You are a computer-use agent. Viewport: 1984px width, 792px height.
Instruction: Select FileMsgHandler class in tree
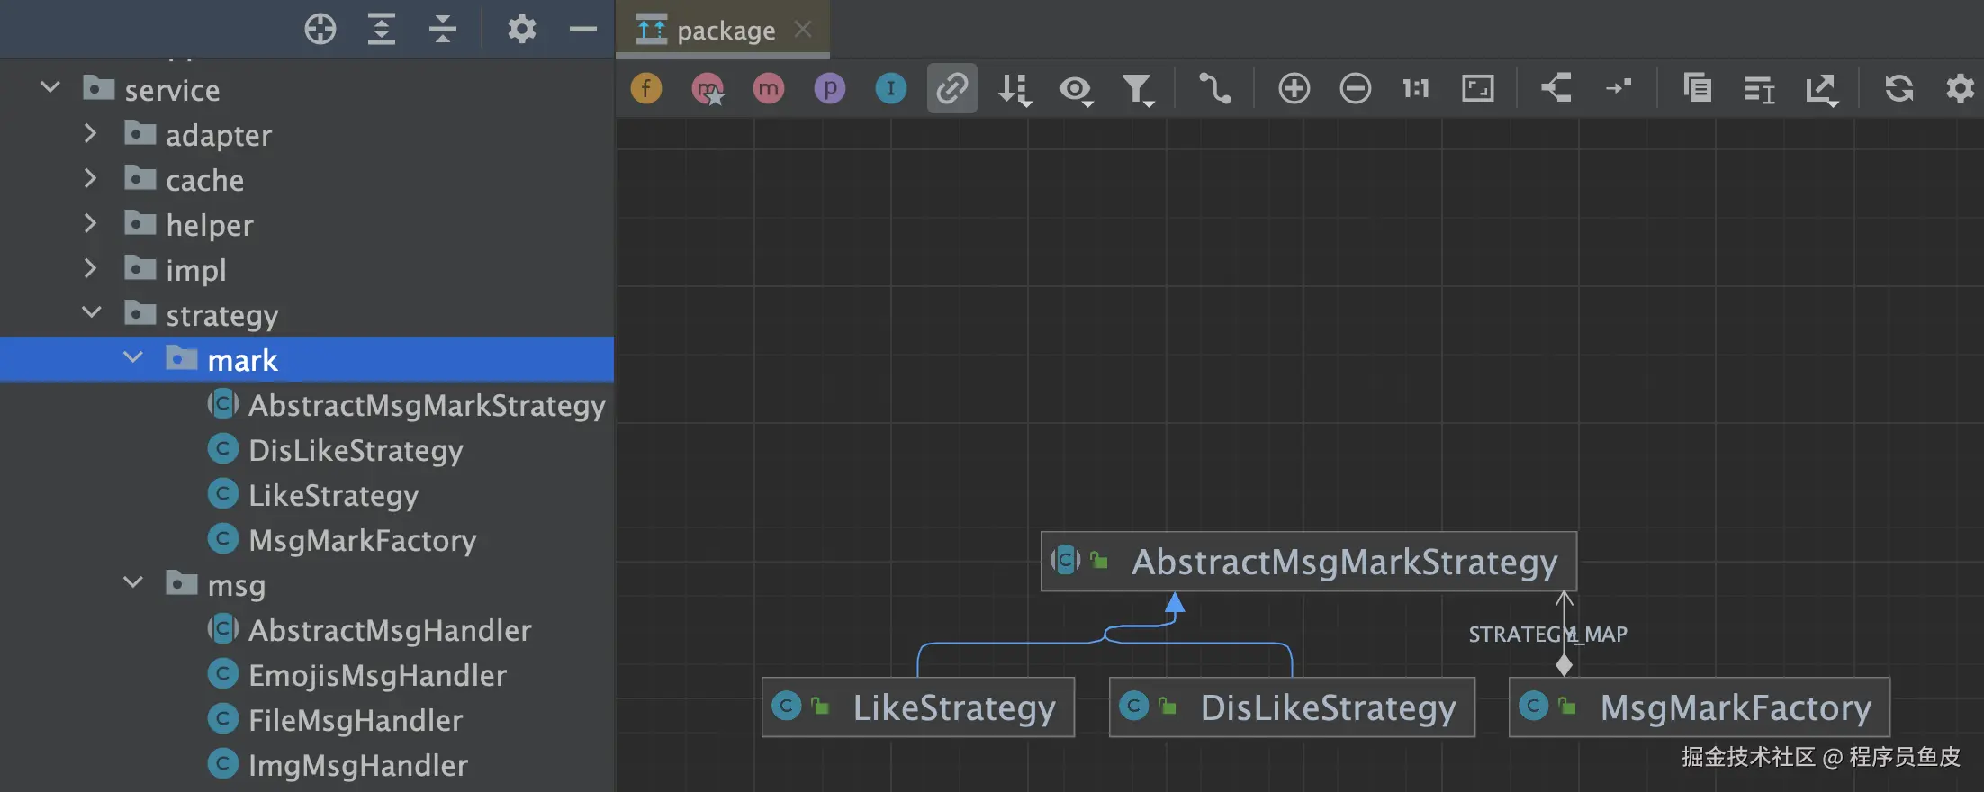356,720
